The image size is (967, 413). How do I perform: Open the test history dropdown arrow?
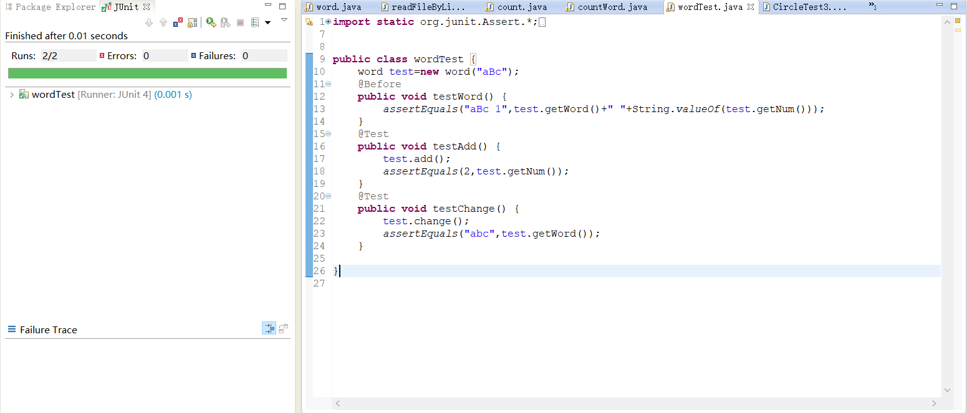point(267,23)
